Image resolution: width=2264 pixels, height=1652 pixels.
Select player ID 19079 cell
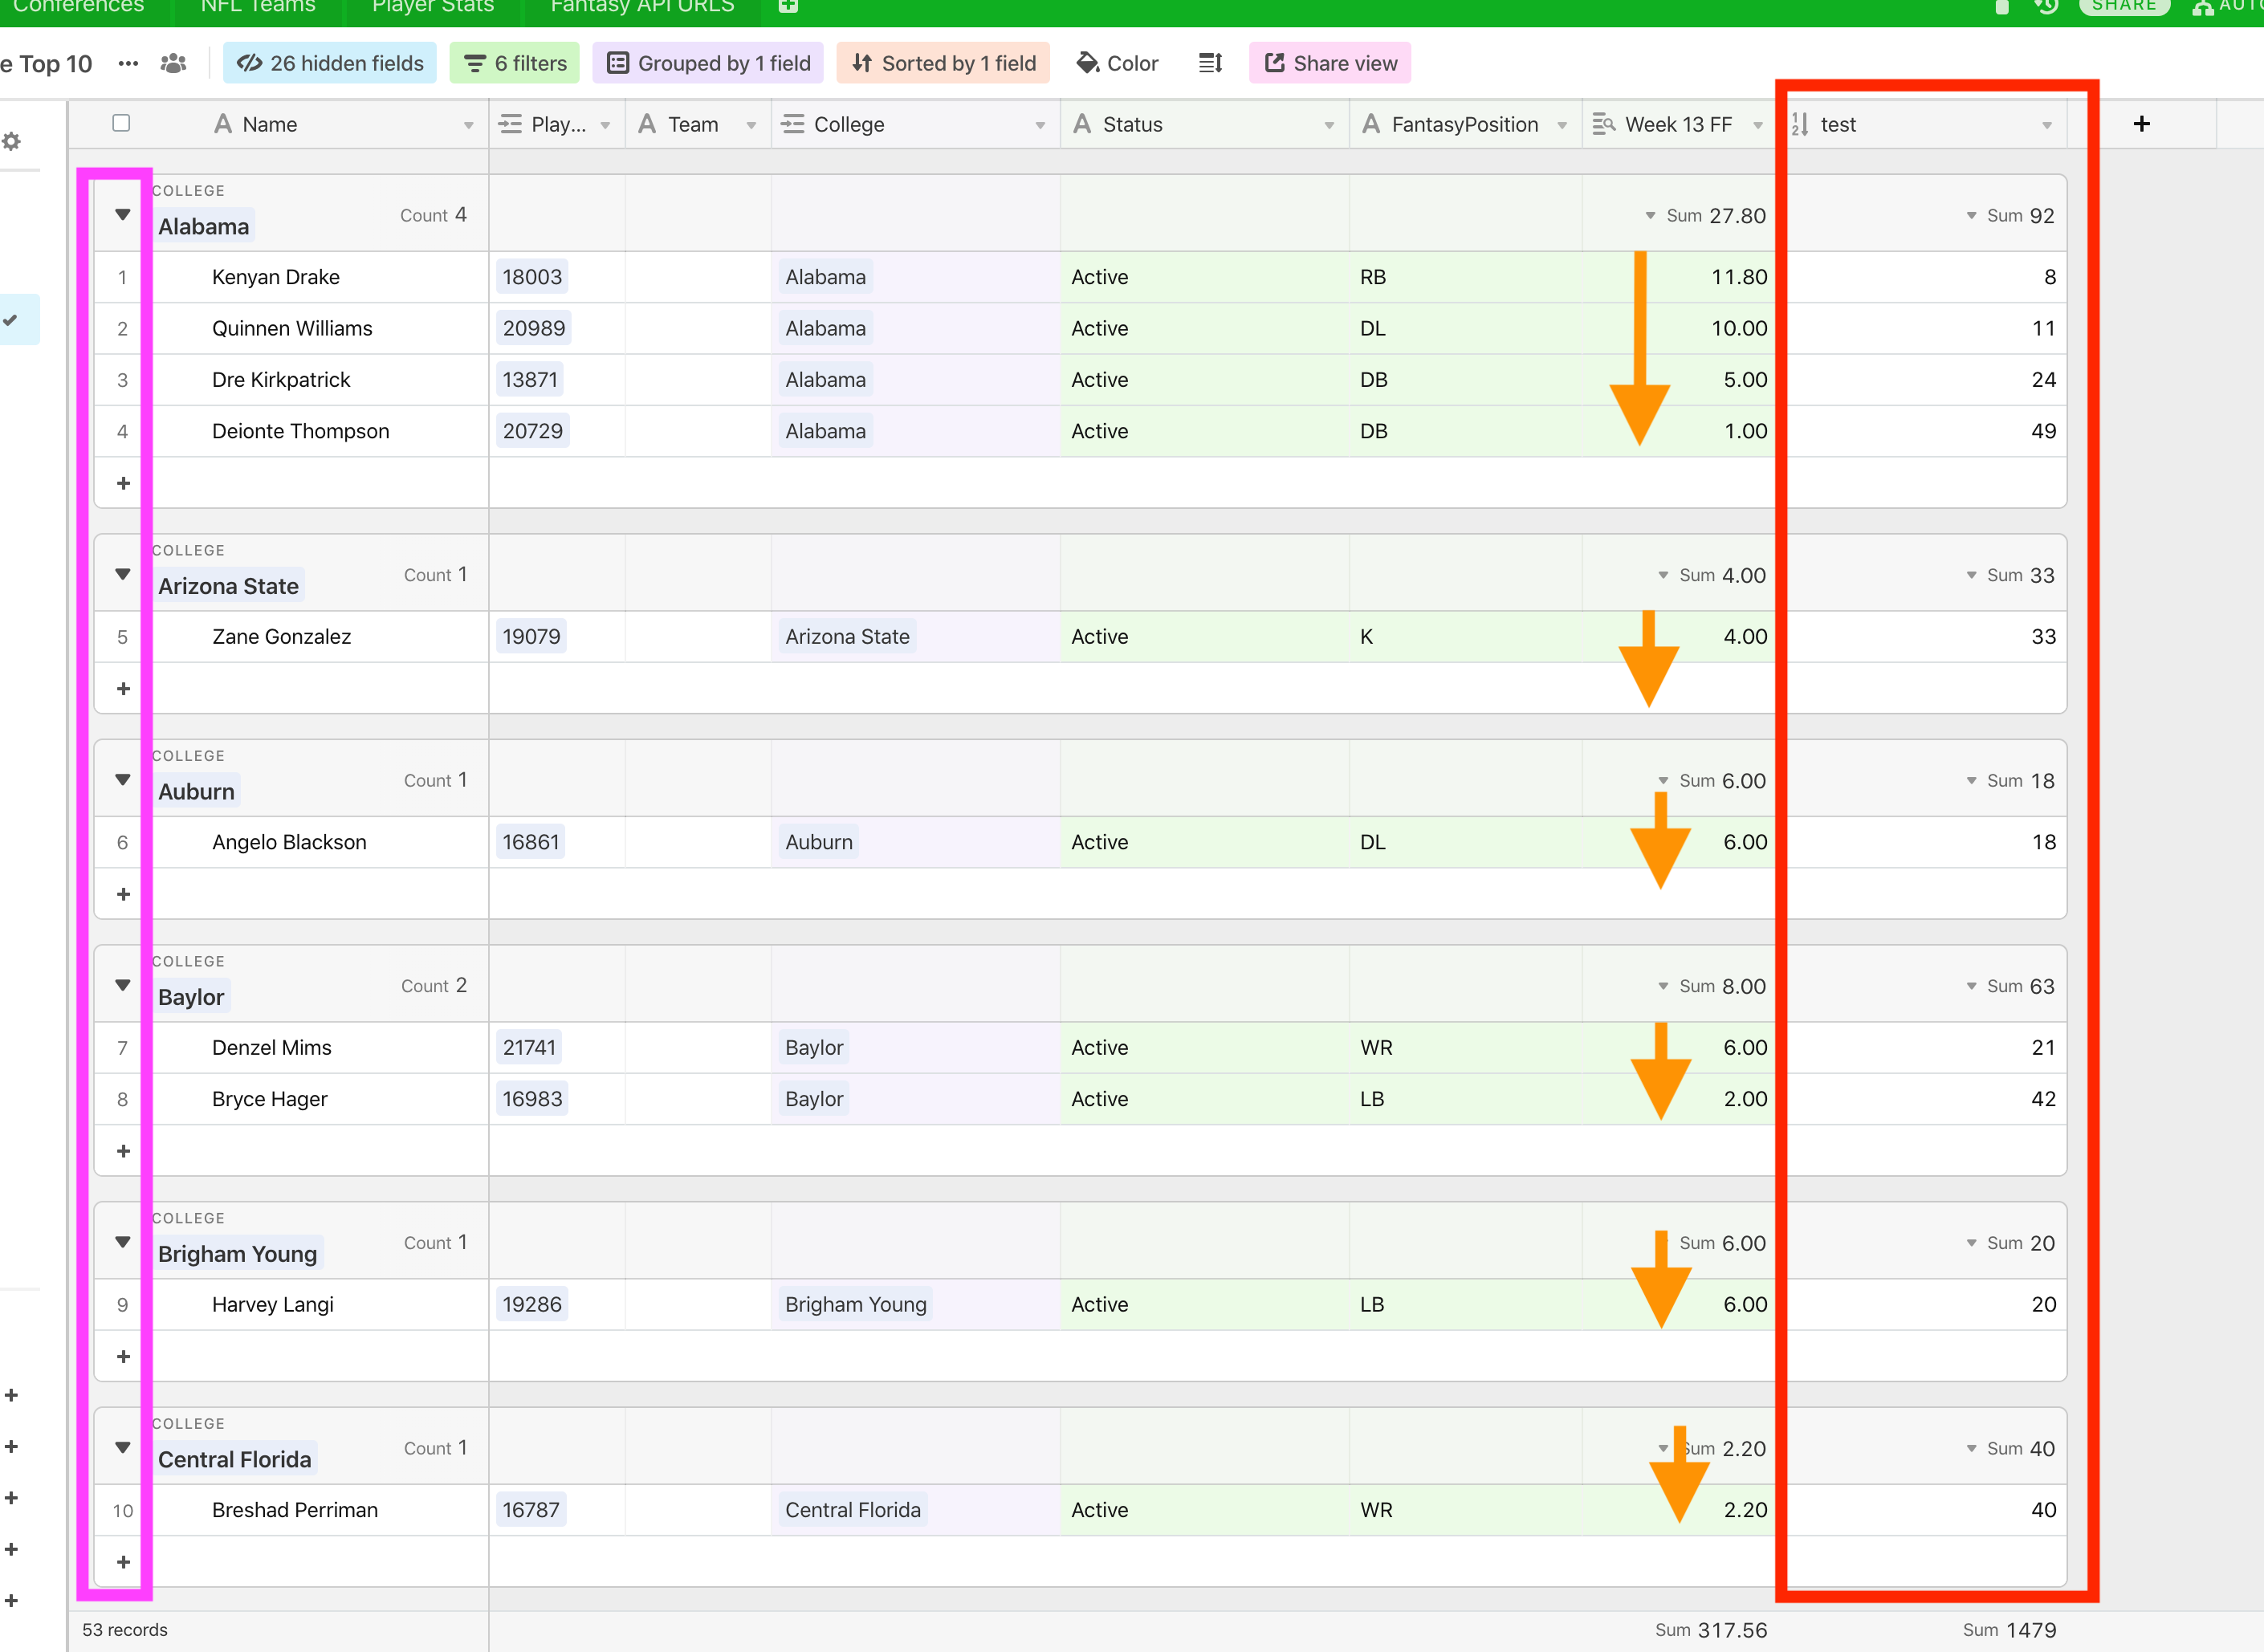(x=557, y=636)
